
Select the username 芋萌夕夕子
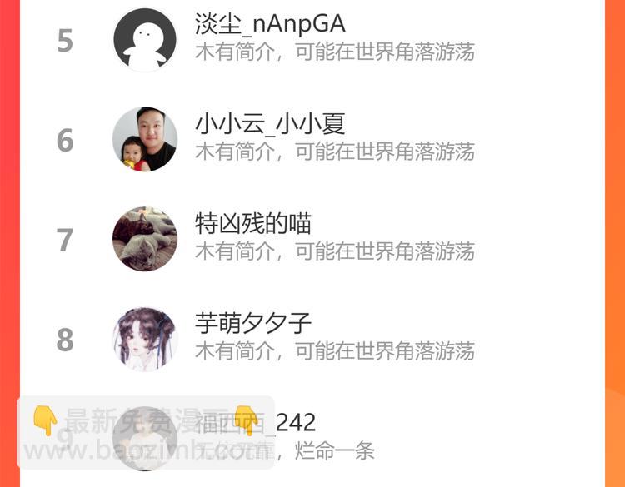pos(253,323)
